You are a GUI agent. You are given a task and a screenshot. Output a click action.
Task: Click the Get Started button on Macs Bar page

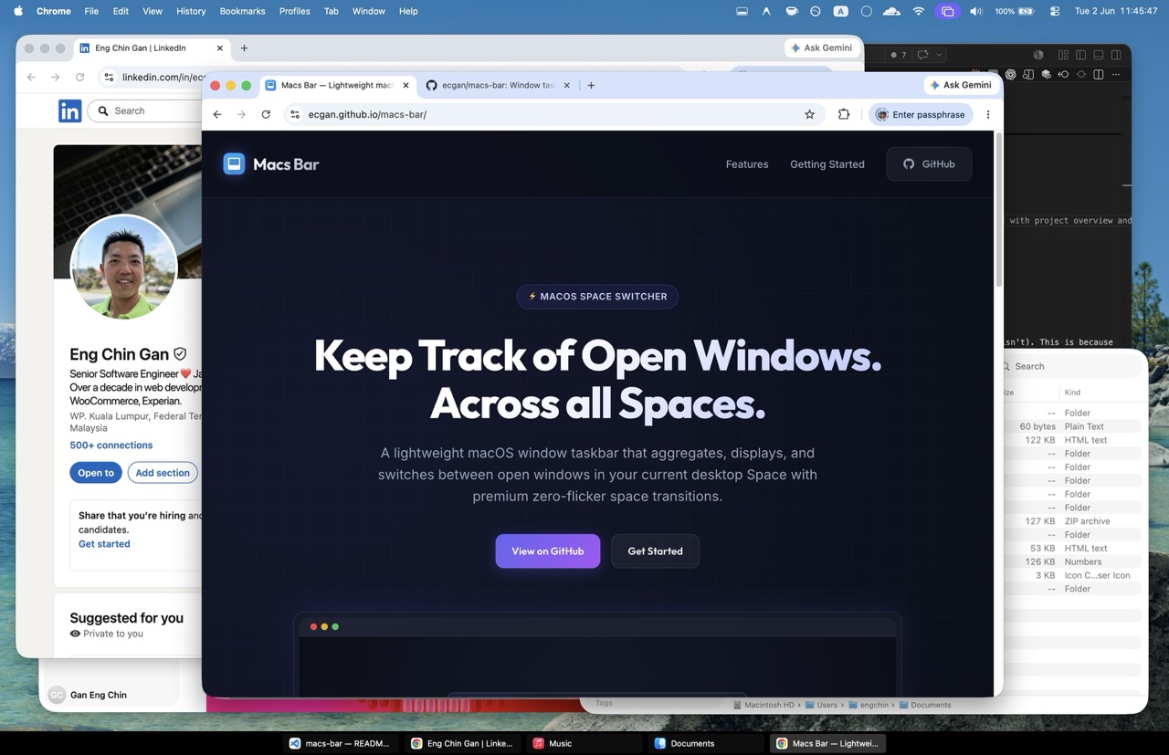point(655,551)
